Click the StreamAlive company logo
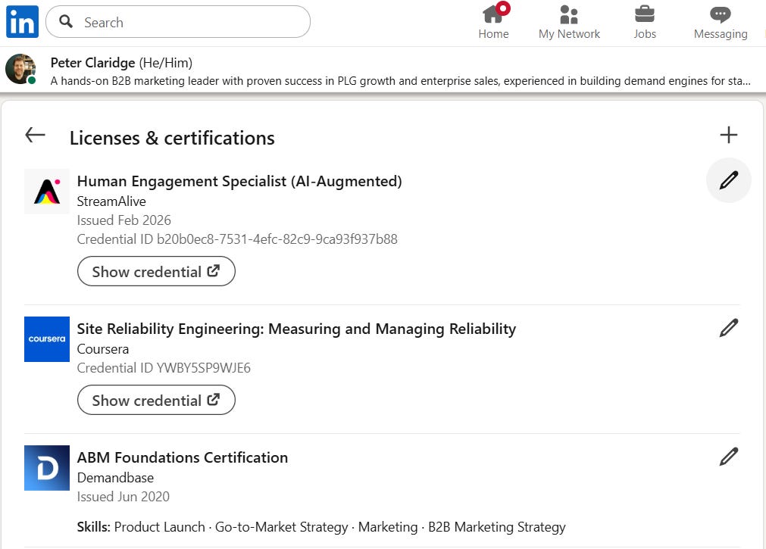This screenshot has height=549, width=766. [x=47, y=192]
